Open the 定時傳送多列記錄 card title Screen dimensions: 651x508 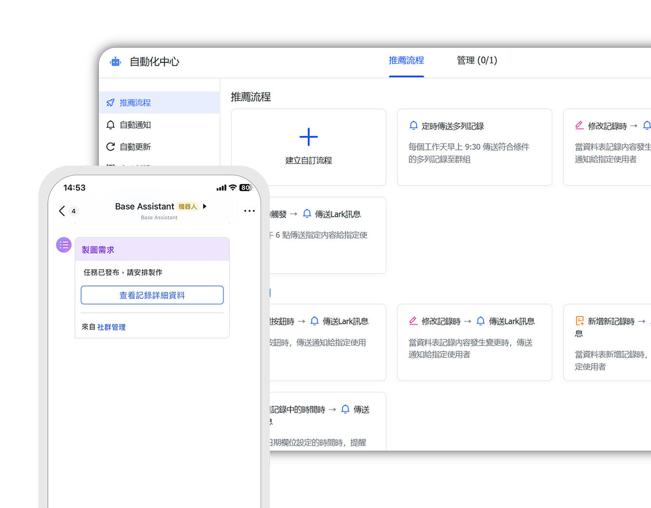coord(453,126)
